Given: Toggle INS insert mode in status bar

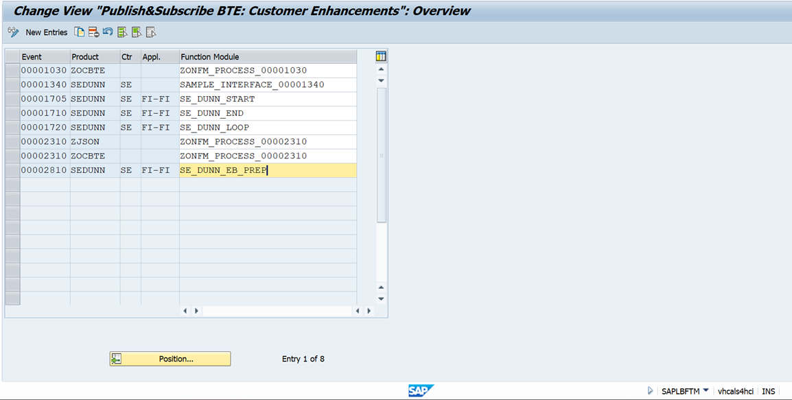Looking at the screenshot, I should (769, 391).
